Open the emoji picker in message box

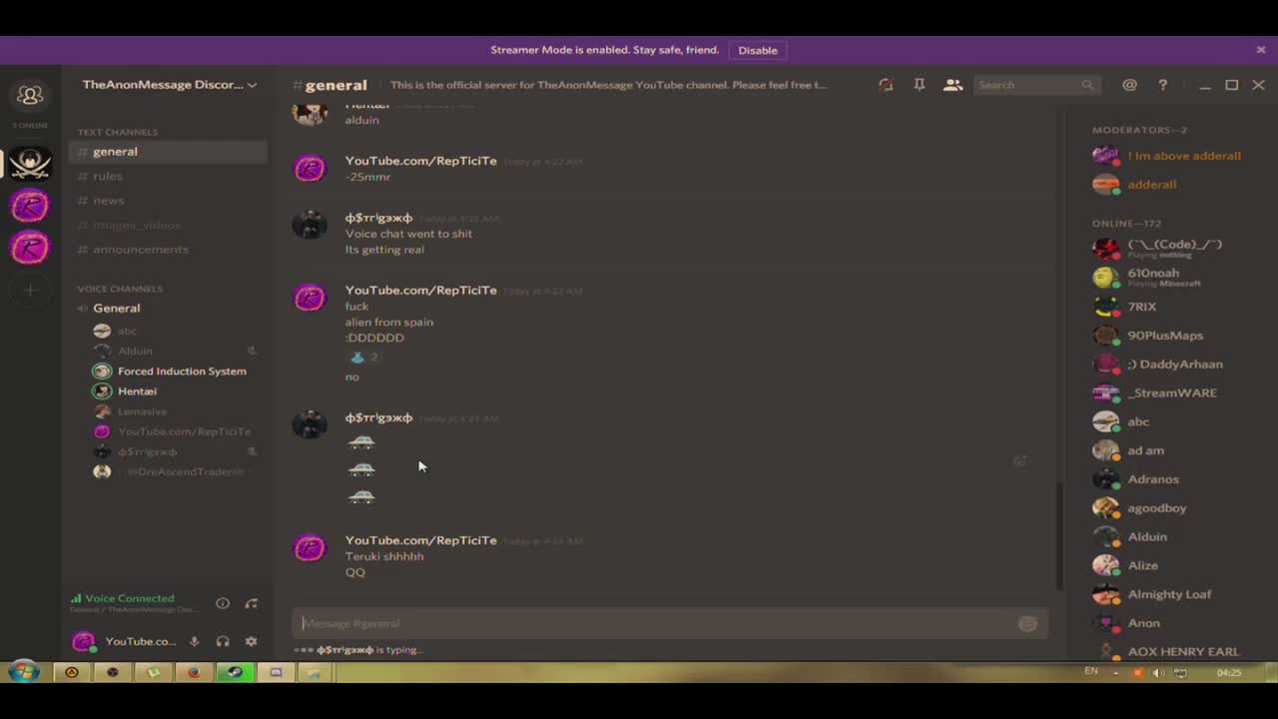pos(1027,623)
